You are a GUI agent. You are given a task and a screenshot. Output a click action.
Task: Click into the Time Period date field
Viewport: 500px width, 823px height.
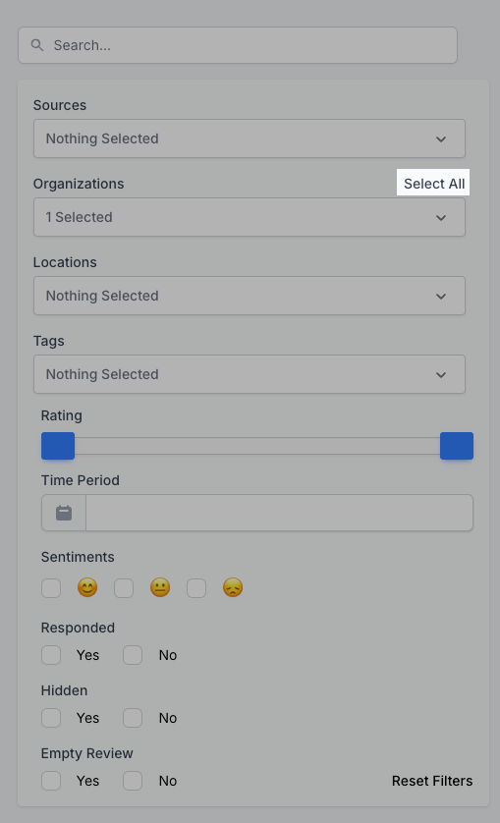click(279, 513)
